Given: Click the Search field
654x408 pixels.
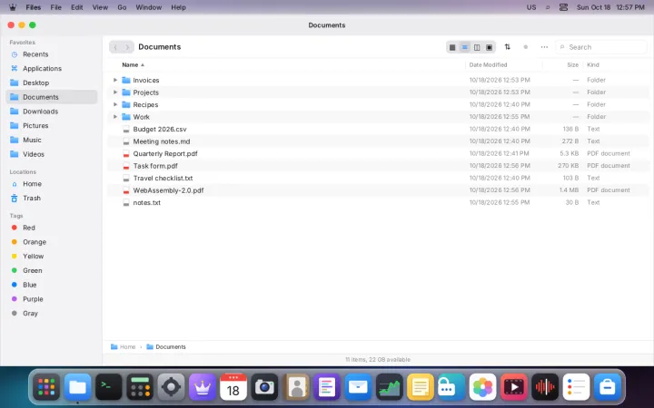Looking at the screenshot, I should pos(601,47).
